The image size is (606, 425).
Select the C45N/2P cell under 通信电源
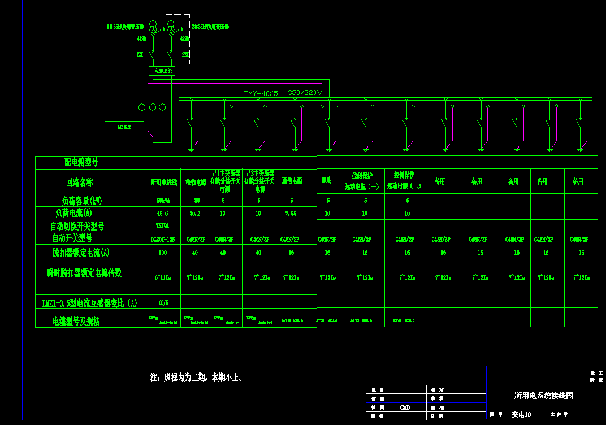coord(290,240)
